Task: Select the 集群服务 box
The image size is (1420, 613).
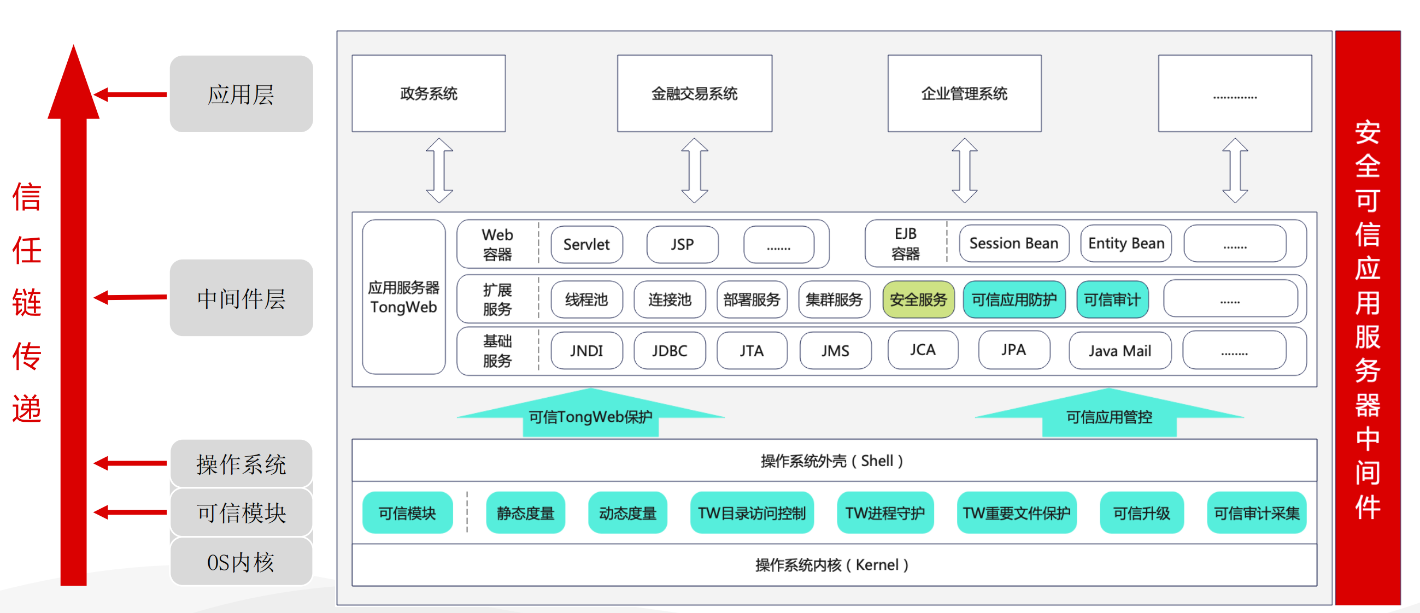Action: 834,299
